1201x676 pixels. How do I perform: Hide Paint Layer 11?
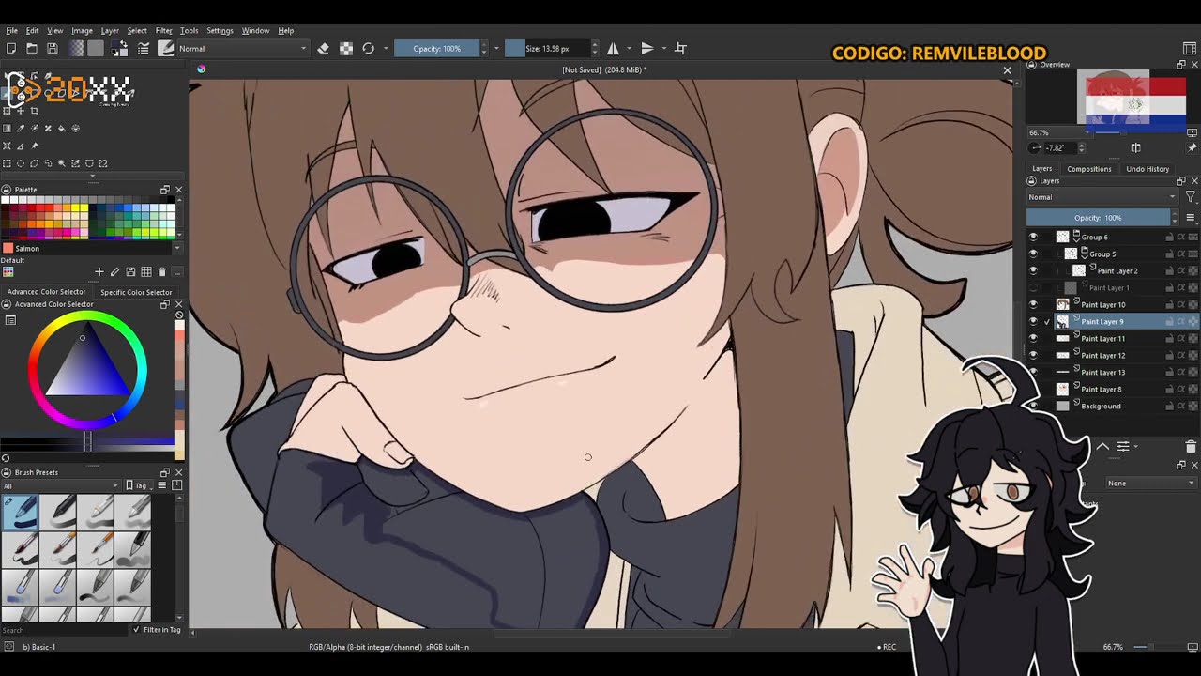coord(1033,339)
